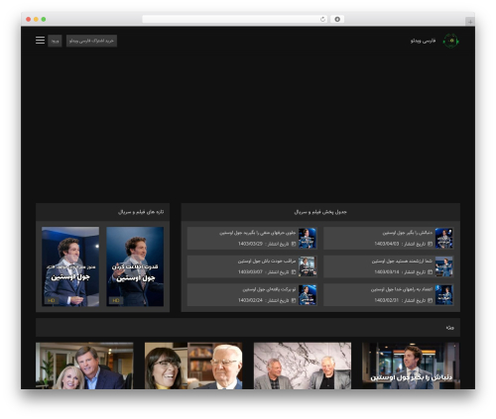Click the thumbnail of the 1403/02/24 schedule item

pyautogui.click(x=308, y=294)
